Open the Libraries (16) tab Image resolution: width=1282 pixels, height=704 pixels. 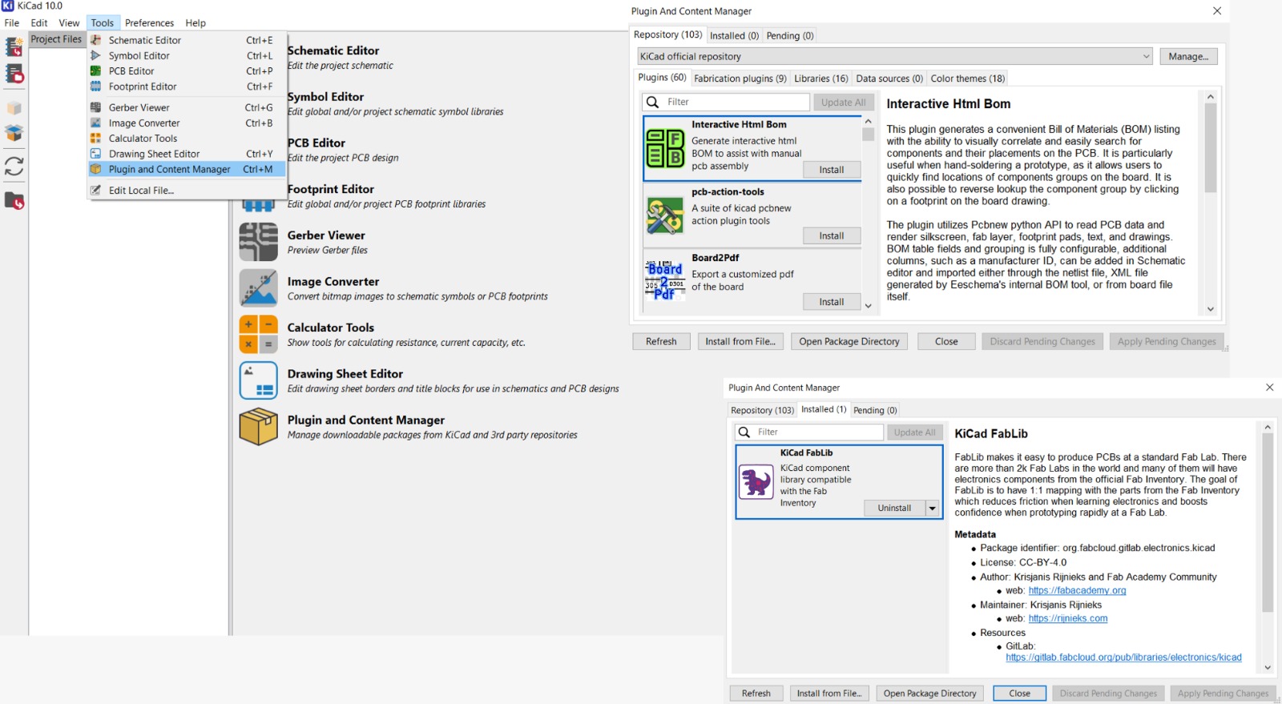tap(821, 78)
